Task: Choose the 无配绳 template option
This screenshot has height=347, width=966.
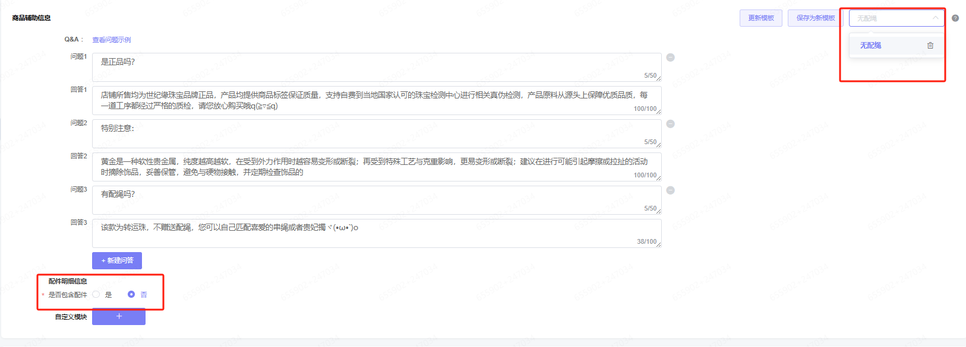Action: (x=871, y=46)
